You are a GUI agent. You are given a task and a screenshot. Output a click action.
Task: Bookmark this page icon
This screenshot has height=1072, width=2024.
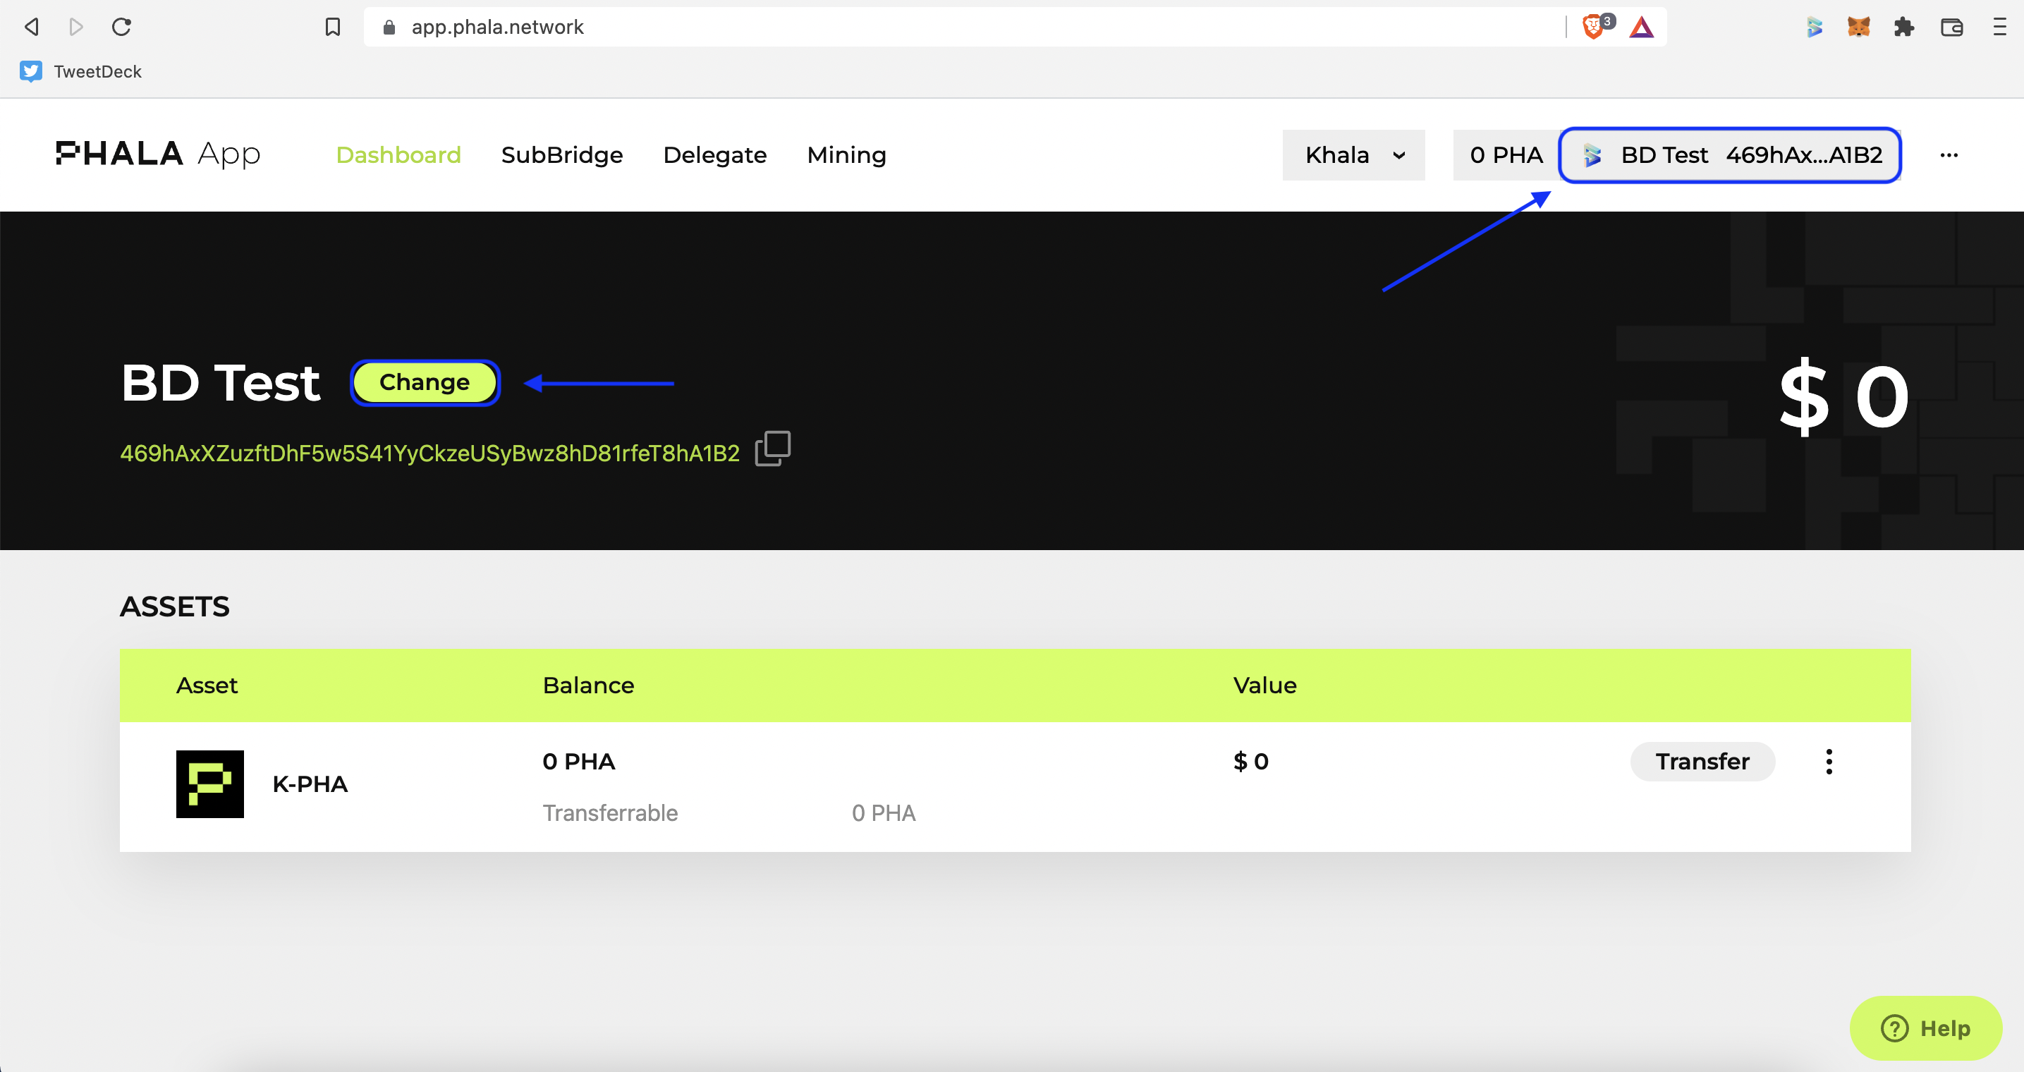332,27
